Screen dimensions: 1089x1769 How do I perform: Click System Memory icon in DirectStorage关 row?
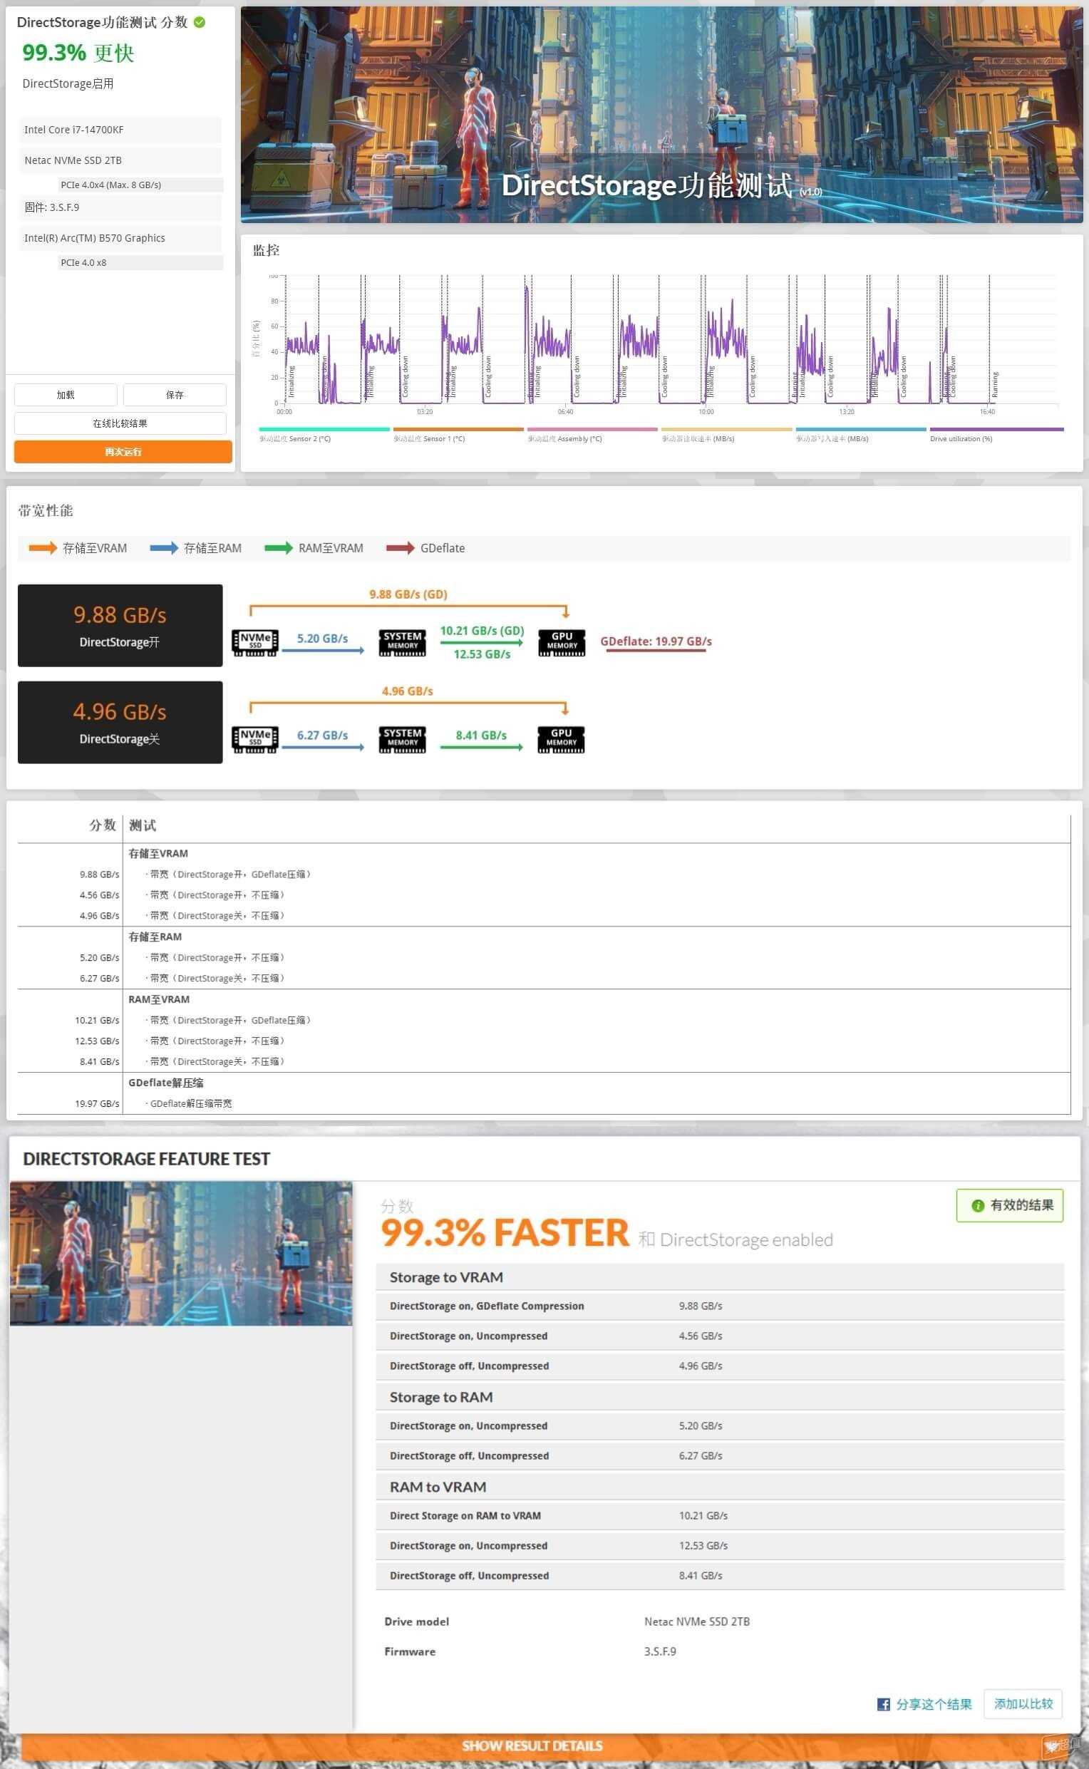click(403, 739)
